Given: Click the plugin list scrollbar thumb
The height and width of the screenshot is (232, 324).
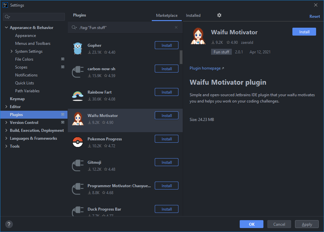Looking at the screenshot, I should pyautogui.click(x=181, y=57).
